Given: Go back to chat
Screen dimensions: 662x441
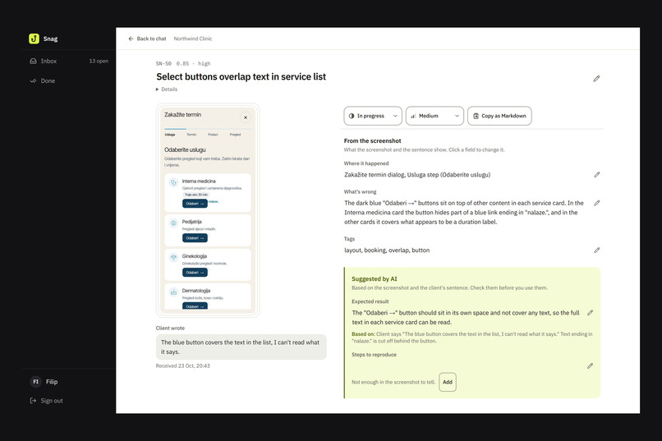Looking at the screenshot, I should coord(147,39).
